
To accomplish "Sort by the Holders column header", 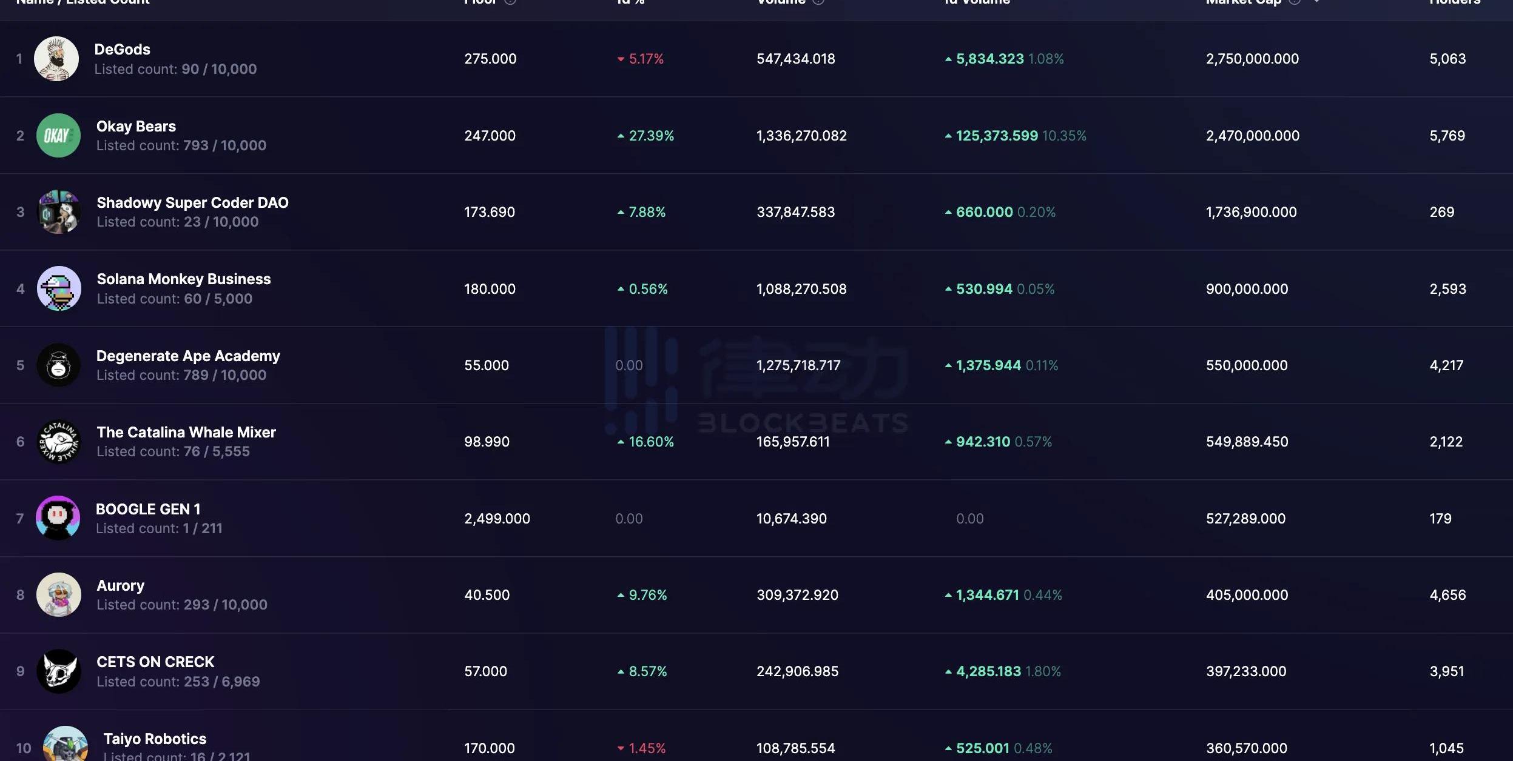I will 1454,2.
